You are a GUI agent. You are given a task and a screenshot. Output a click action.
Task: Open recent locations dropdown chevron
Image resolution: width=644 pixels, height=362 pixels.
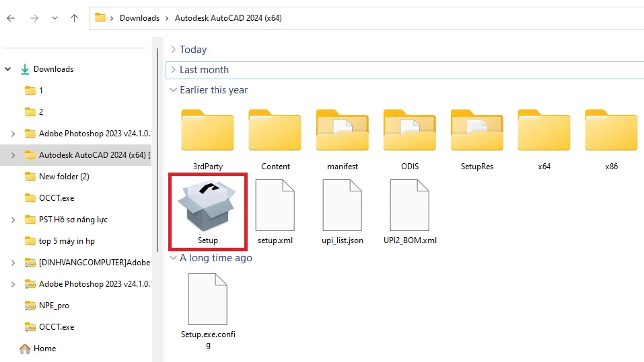click(55, 18)
